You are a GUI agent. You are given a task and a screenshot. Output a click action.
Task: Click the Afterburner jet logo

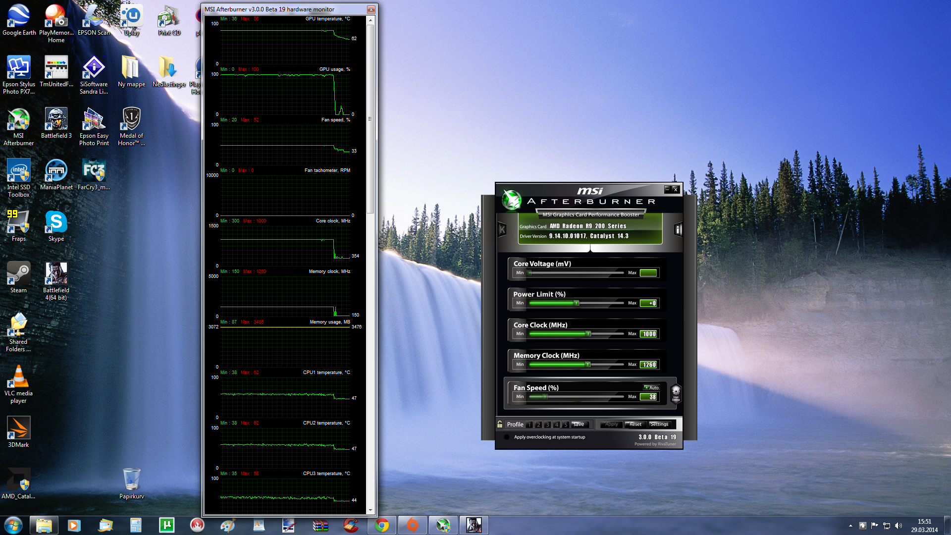pyautogui.click(x=512, y=200)
